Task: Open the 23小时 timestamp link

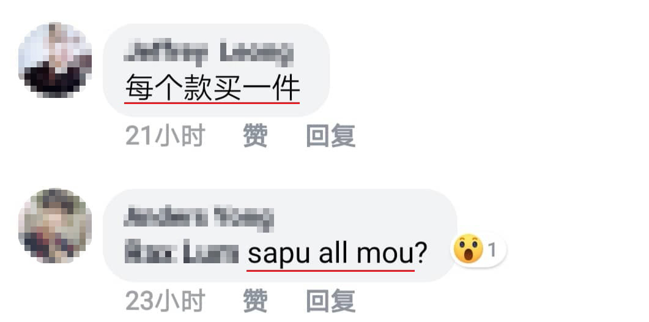Action: pos(165,301)
